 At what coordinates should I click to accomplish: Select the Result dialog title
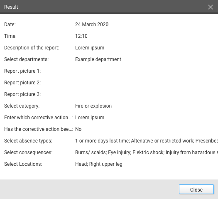(x=11, y=7)
